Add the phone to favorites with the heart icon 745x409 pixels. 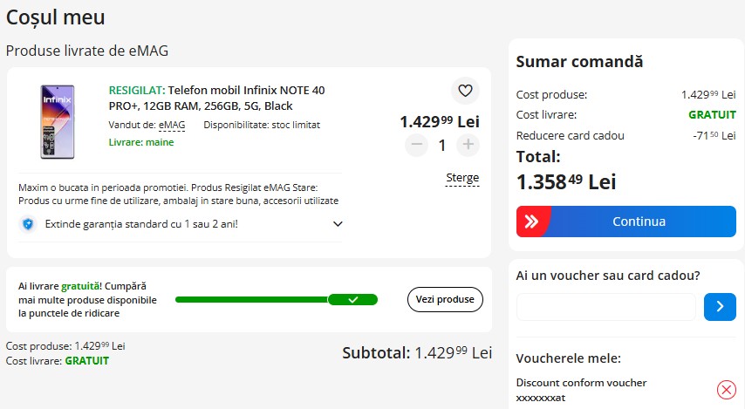pyautogui.click(x=465, y=90)
